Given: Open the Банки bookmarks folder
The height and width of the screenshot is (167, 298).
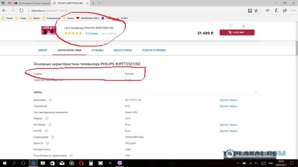Looking at the screenshot, I should [68, 18].
